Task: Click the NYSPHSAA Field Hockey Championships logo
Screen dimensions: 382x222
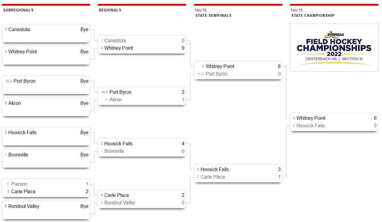Action: [x=334, y=48]
